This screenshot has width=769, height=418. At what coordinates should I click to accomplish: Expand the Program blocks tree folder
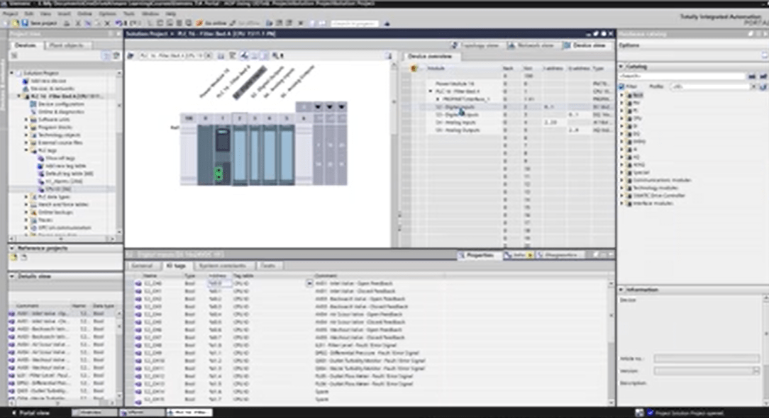[26, 128]
